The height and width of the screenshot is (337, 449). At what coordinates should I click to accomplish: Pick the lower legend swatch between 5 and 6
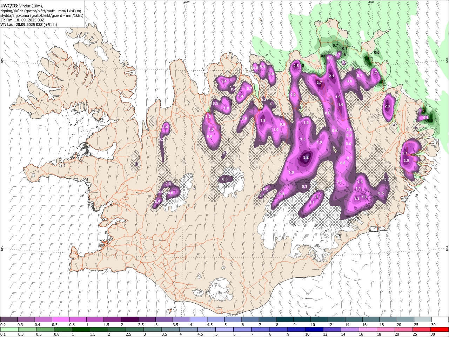[x=224, y=329]
